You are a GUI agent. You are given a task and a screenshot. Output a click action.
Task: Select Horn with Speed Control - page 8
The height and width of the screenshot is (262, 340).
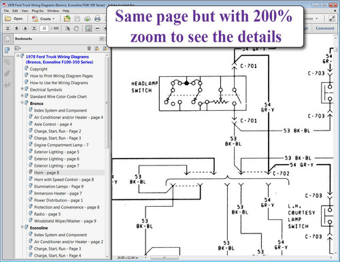click(64, 180)
